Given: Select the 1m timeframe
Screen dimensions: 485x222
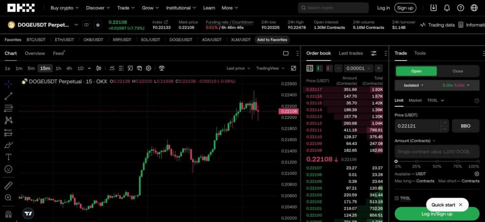Looking at the screenshot, I should point(19,68).
